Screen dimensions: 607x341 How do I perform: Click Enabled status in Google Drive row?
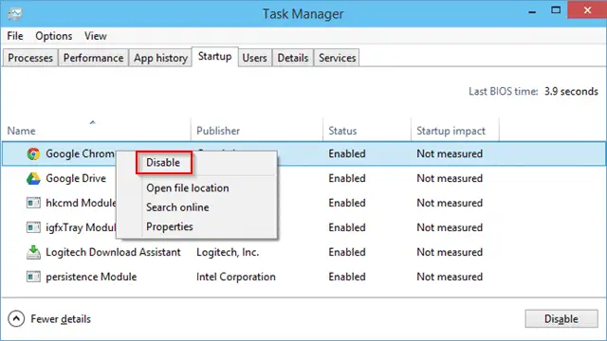(347, 179)
